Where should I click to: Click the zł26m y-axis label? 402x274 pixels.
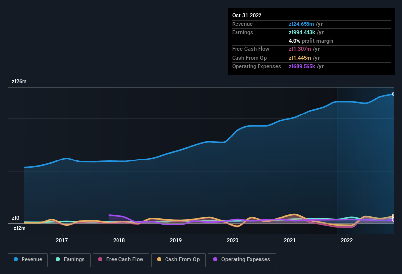[x=19, y=81]
